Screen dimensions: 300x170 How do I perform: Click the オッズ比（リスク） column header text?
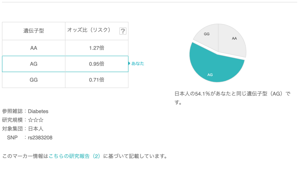(89, 30)
